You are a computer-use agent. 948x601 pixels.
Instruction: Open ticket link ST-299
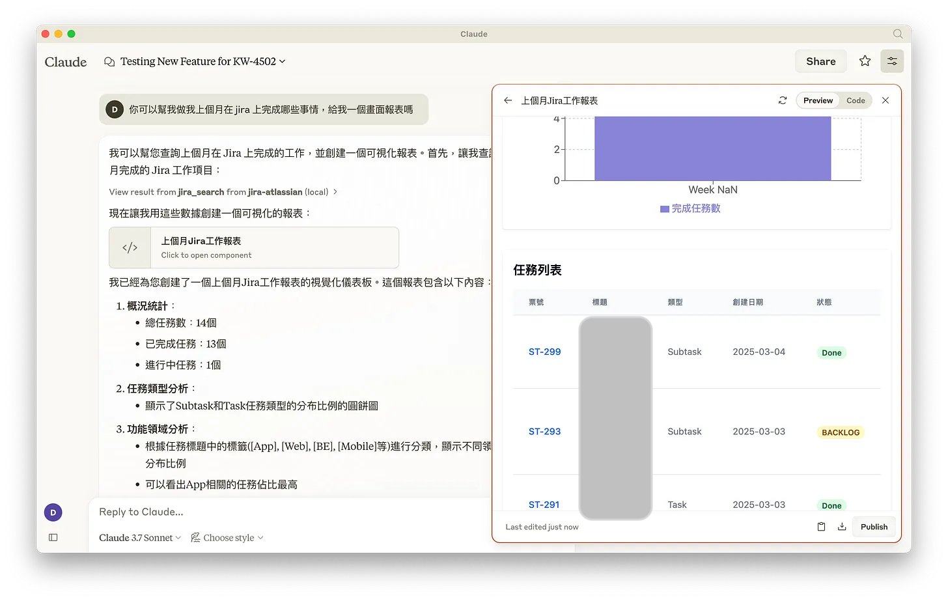(544, 352)
